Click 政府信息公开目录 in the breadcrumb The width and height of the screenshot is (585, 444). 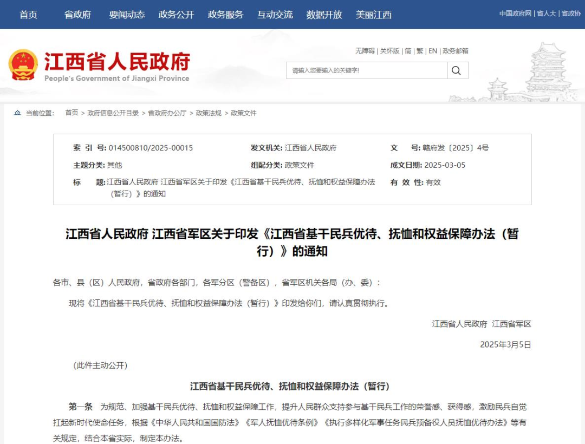tap(113, 113)
